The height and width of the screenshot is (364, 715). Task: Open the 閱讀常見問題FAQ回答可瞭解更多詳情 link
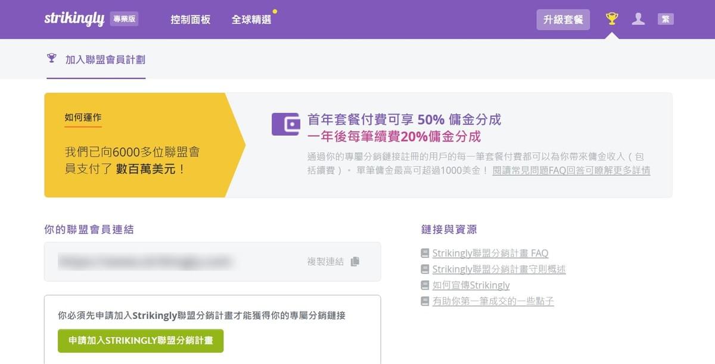pos(571,171)
